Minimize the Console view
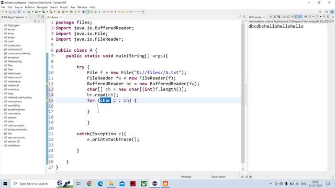Screen dimensions: 335x188 click(325, 16)
